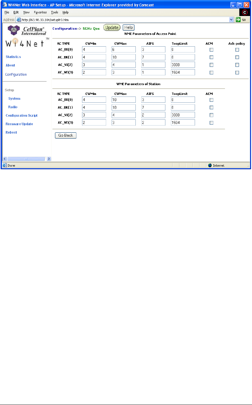Screen dimensions: 252x405
Task: Click the browser address URL field
Action: pyautogui.click(x=125, y=20)
